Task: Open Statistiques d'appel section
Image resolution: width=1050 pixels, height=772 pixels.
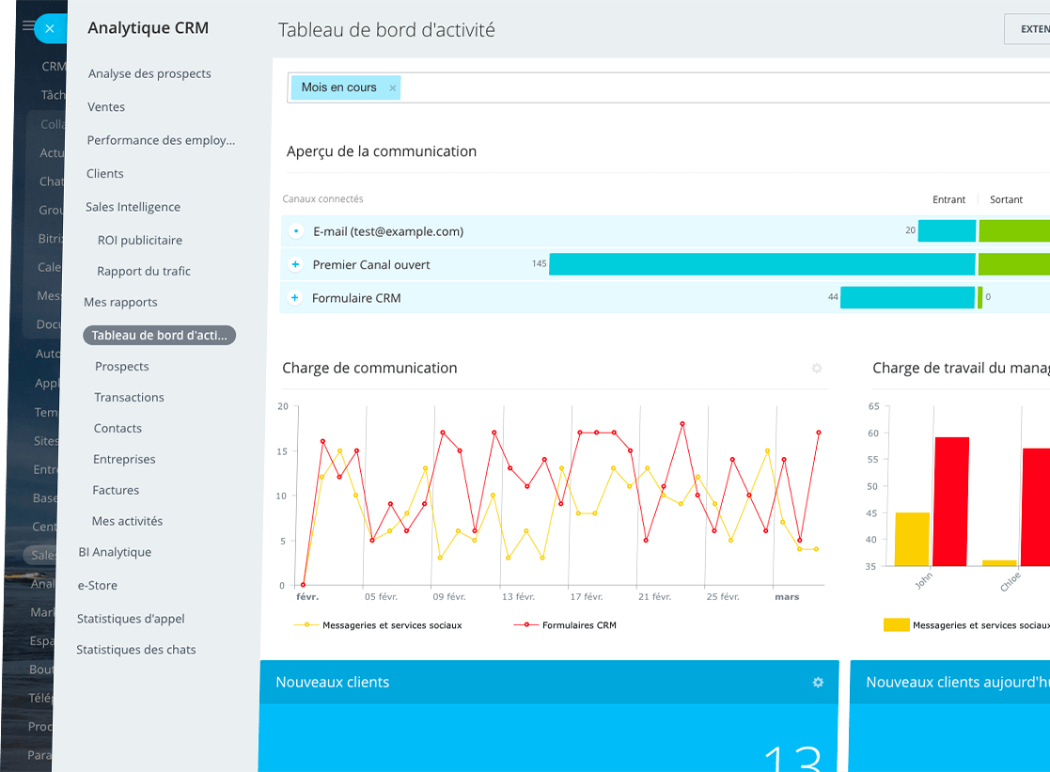Action: click(131, 619)
